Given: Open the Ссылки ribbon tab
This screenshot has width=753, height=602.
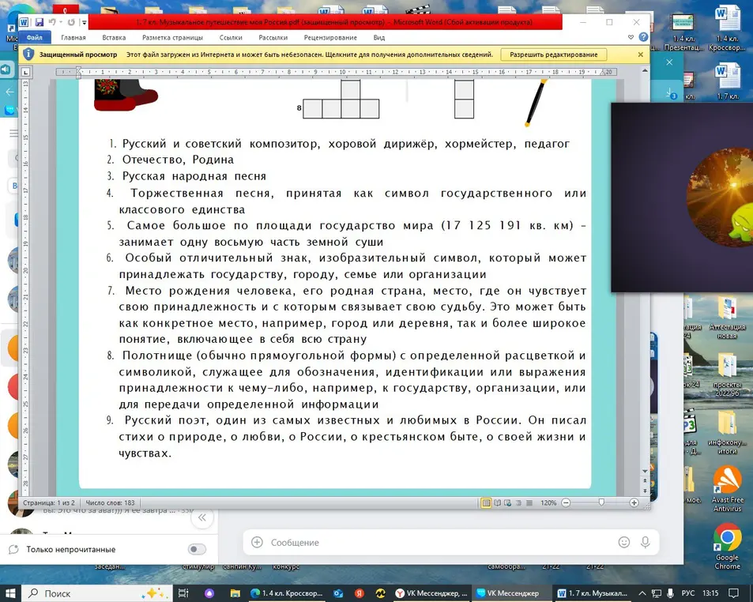Looking at the screenshot, I should [231, 37].
